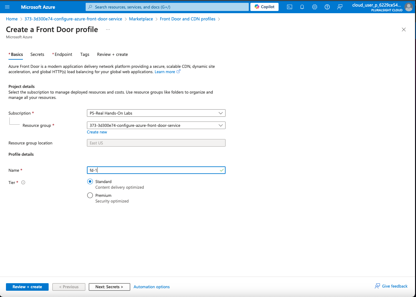The image size is (416, 297).
Task: Select the Premium tier radio button
Action: pyautogui.click(x=90, y=195)
